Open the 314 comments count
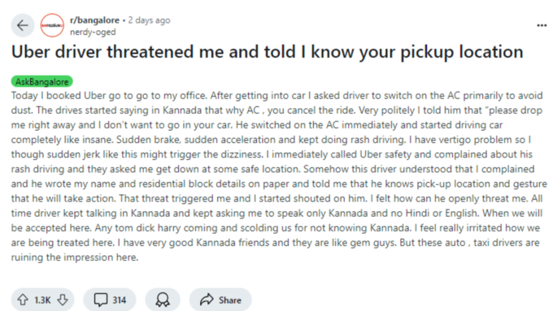 click(x=120, y=300)
